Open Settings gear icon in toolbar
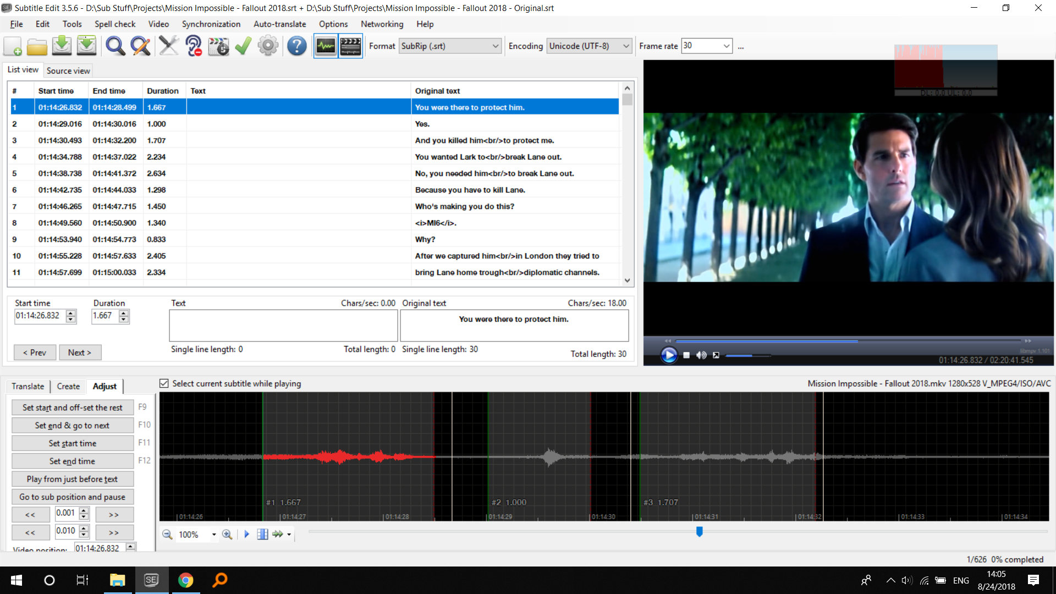Viewport: 1056px width, 594px height. tap(268, 46)
